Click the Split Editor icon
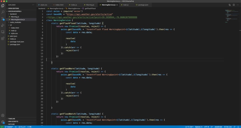The width and height of the screenshot is (241, 128). tap(234, 5)
